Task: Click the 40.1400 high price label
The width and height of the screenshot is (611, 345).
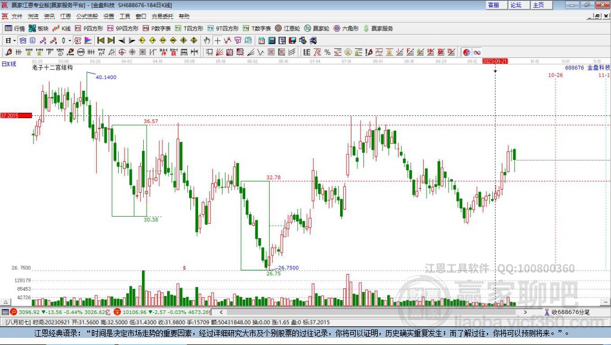Action: point(106,77)
